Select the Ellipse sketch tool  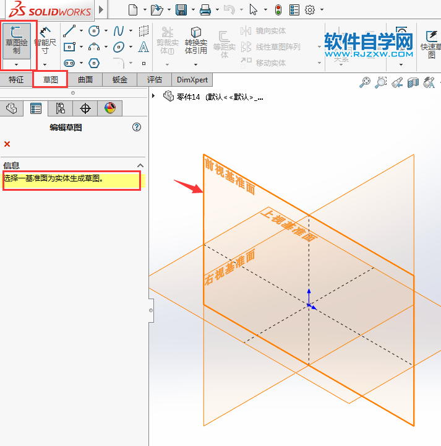tap(119, 47)
